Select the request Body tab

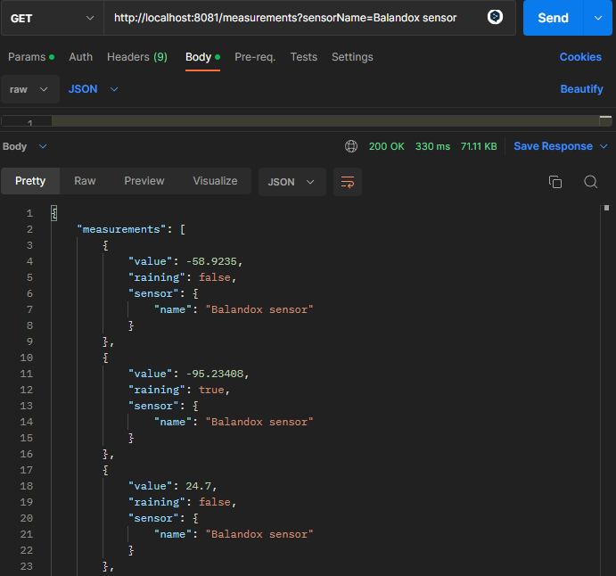point(202,57)
